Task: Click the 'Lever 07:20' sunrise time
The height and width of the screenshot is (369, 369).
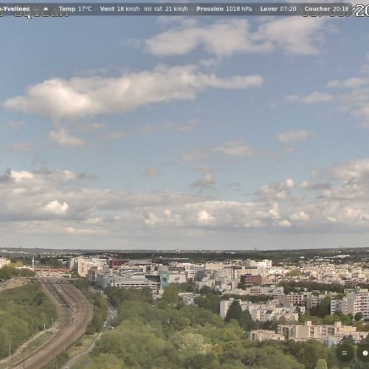Action: click(x=278, y=9)
